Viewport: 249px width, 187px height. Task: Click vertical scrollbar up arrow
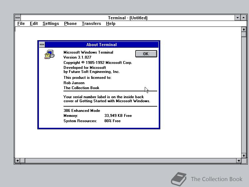click(244, 29)
